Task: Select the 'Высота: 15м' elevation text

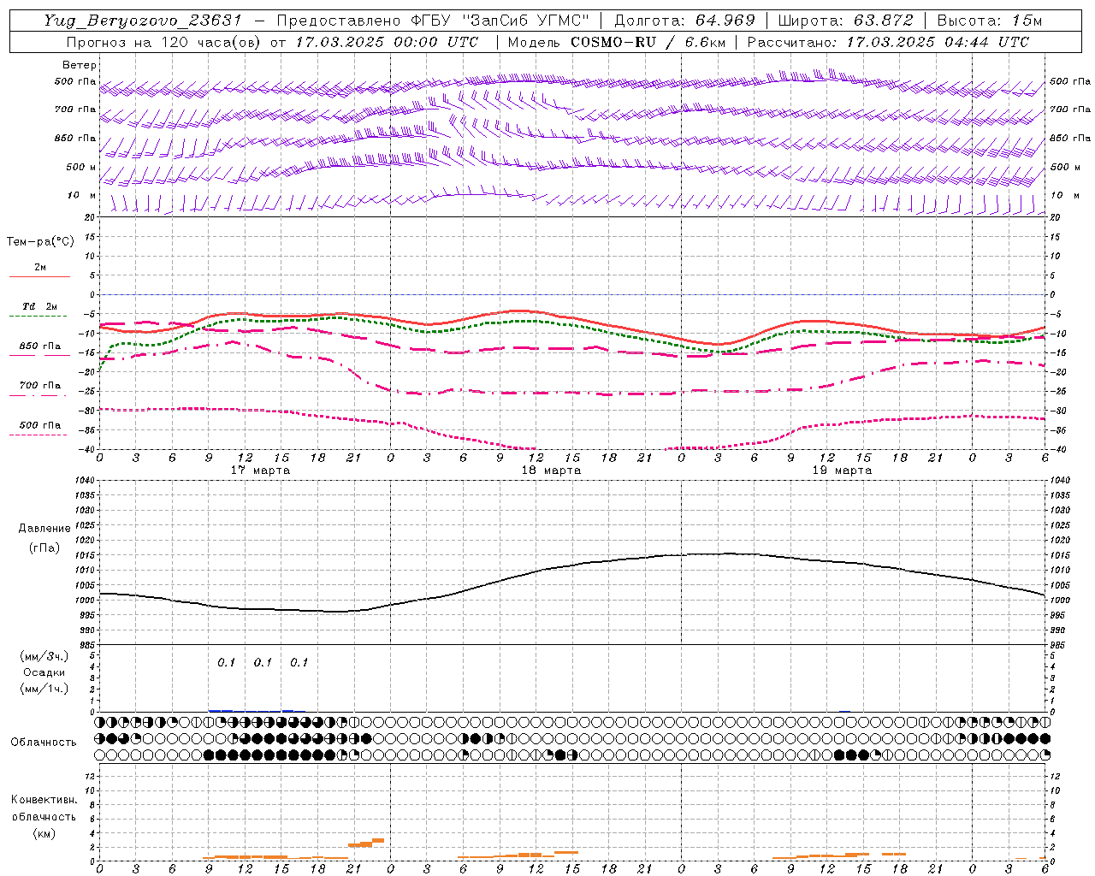Action: coord(990,21)
